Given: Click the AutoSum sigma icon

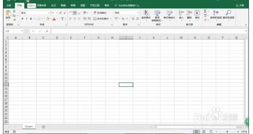Looking at the screenshot, I should click(205, 11).
